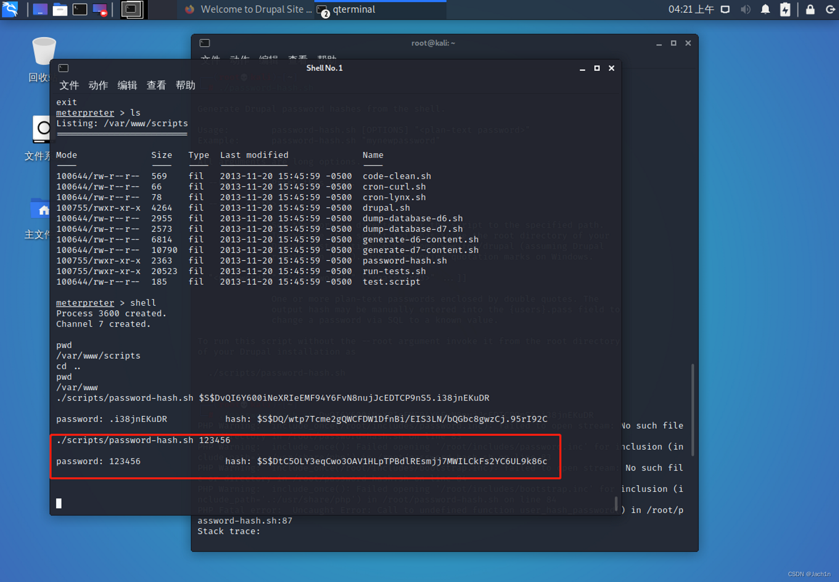This screenshot has height=582, width=839.
Task: Click the log out icon in panel
Action: (830, 10)
